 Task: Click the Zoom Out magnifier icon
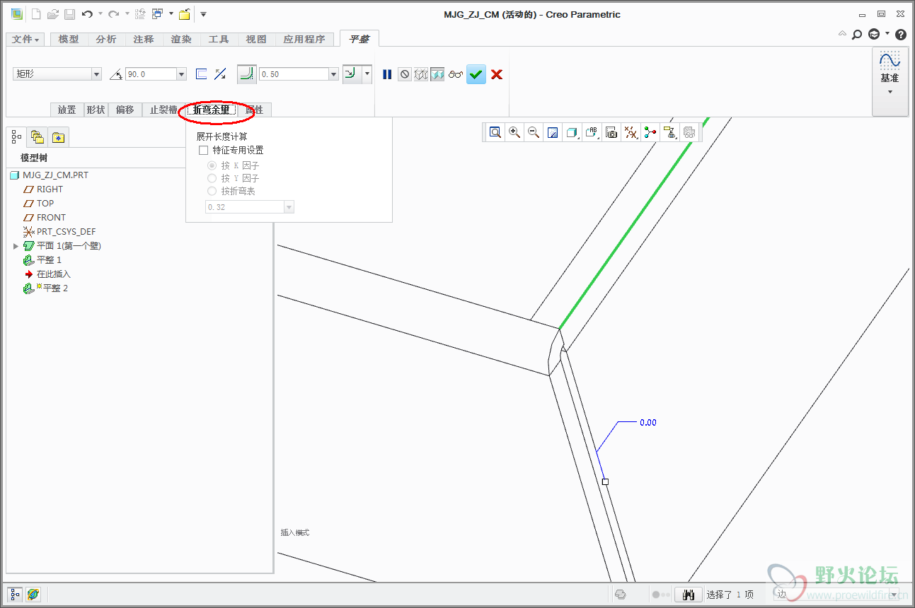coord(534,132)
